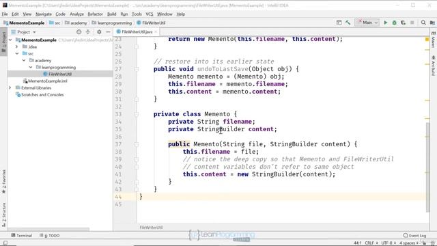Open Project panel settings gear
Image resolution: width=437 pixels, height=246 pixels.
99,32
